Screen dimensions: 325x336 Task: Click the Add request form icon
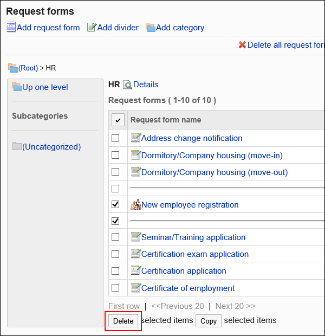pyautogui.click(x=11, y=27)
